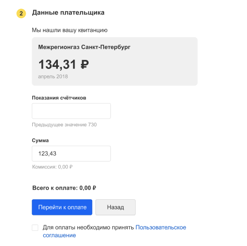Click the Данные плательщика heading

tap(68, 13)
